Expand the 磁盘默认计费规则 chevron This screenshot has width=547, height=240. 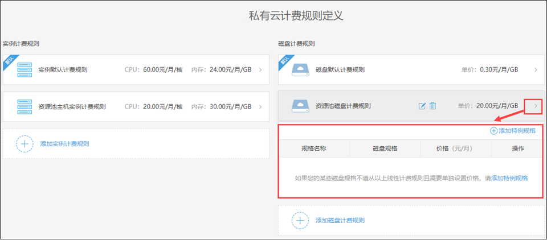coord(536,70)
